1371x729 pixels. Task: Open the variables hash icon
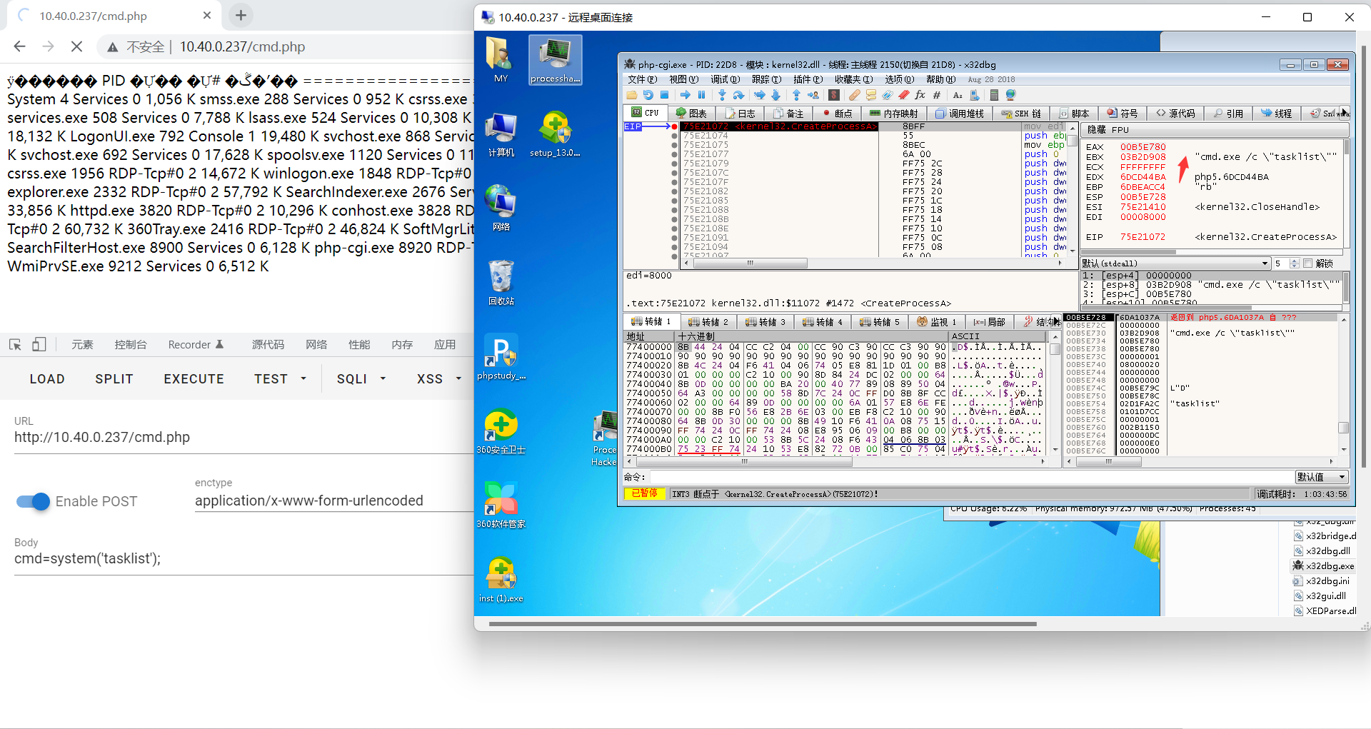[937, 95]
